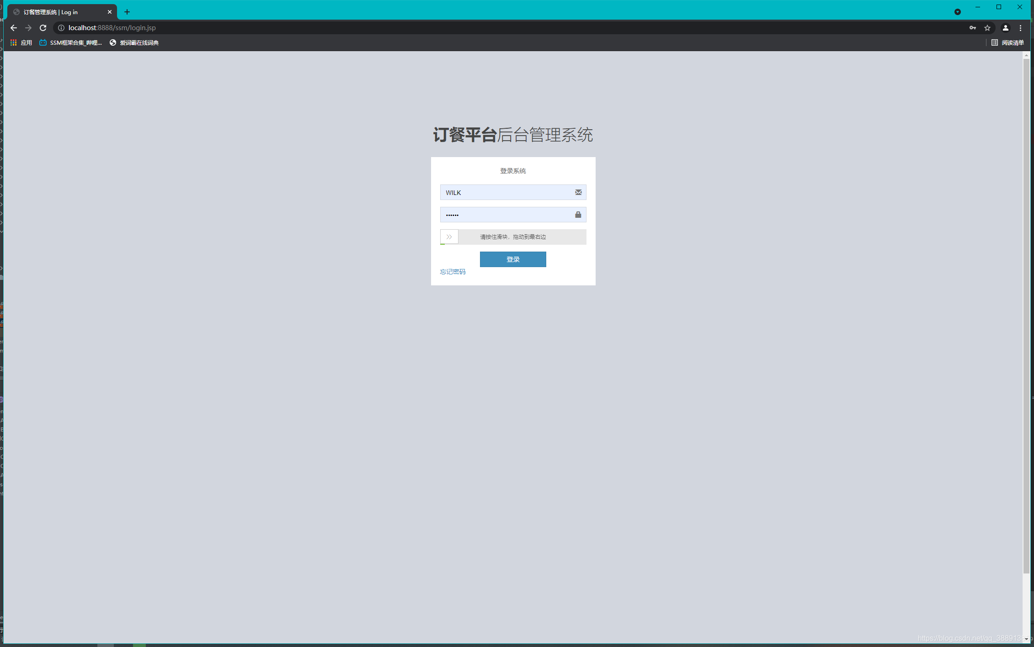Reload the page with refresh icon
The height and width of the screenshot is (647, 1034).
point(43,27)
